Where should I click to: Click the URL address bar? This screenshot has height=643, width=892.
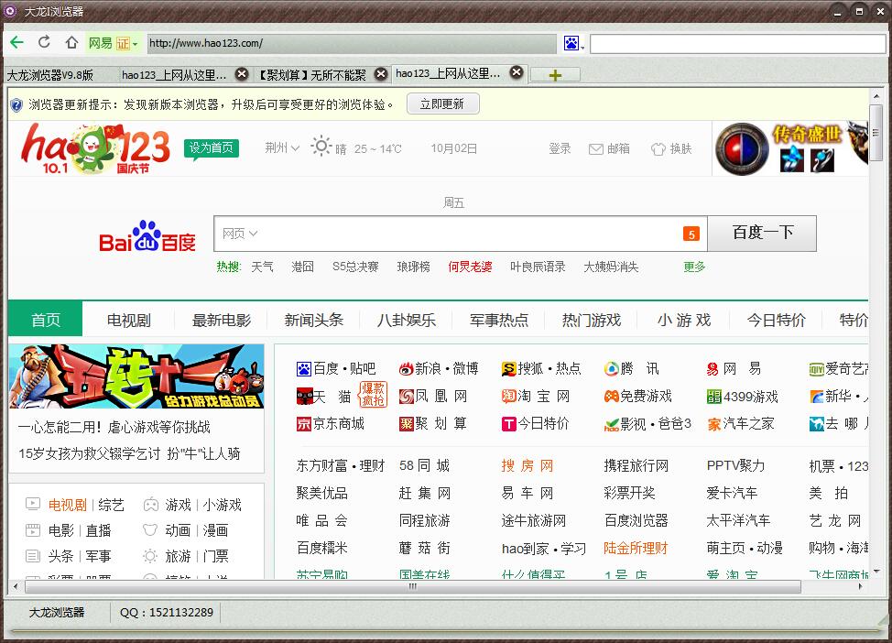click(x=352, y=43)
